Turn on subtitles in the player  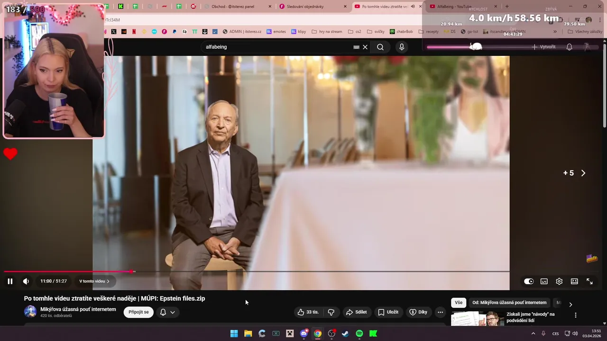click(544, 281)
